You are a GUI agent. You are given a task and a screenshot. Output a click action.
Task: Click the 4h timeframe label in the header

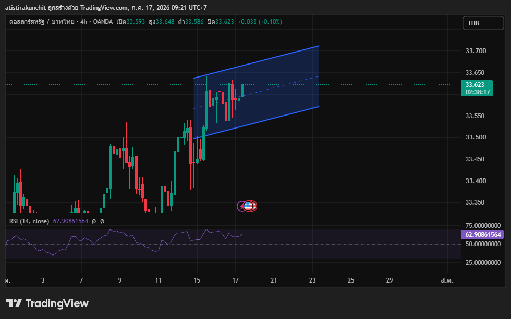(x=84, y=22)
